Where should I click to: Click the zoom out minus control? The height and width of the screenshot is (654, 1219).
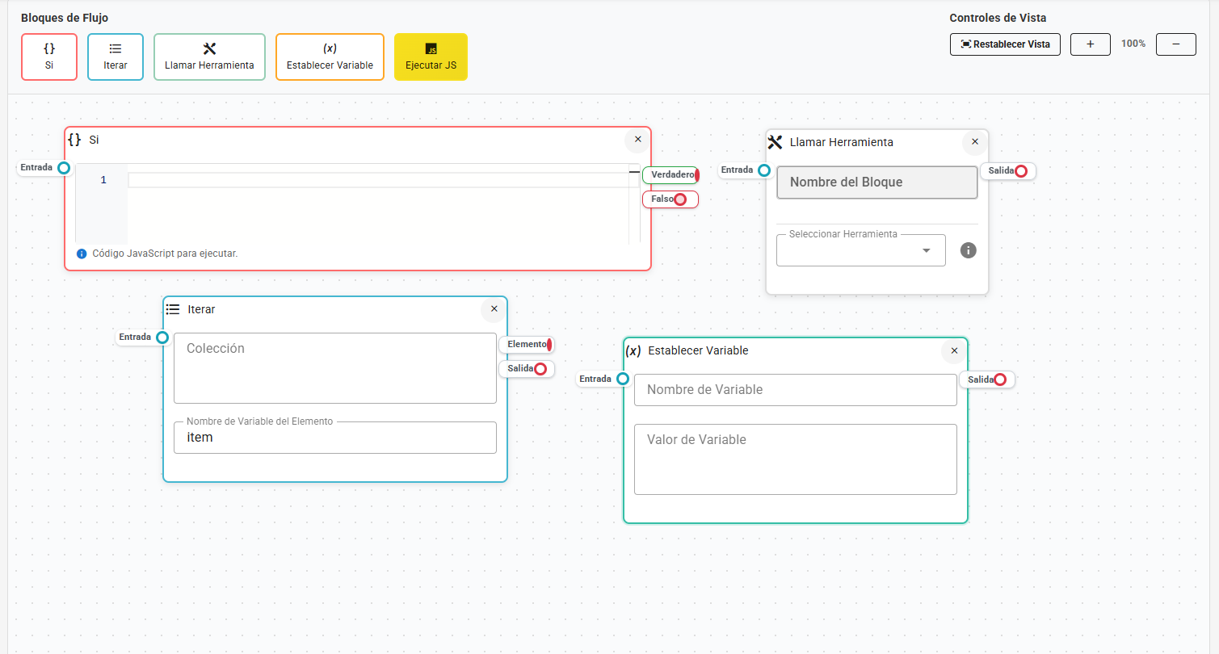(1175, 44)
